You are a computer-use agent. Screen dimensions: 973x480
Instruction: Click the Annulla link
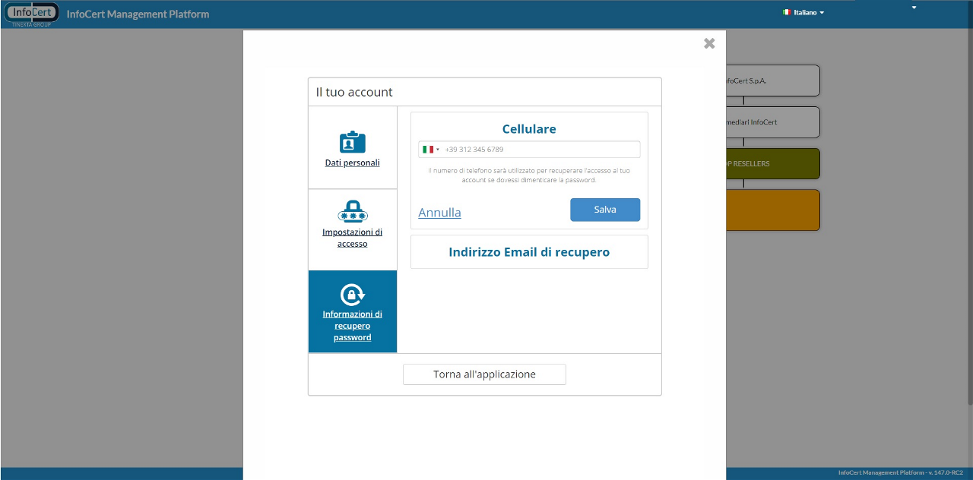click(x=439, y=213)
